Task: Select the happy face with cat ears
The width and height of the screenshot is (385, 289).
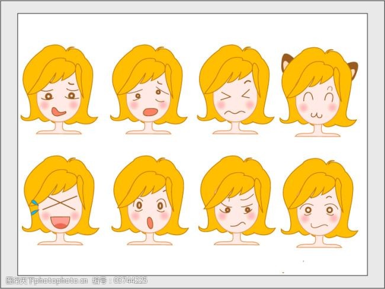Action: (x=319, y=92)
